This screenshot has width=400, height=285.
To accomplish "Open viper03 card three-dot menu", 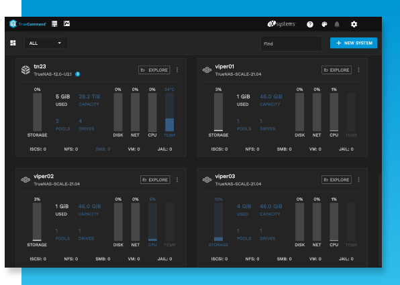I will pos(358,180).
